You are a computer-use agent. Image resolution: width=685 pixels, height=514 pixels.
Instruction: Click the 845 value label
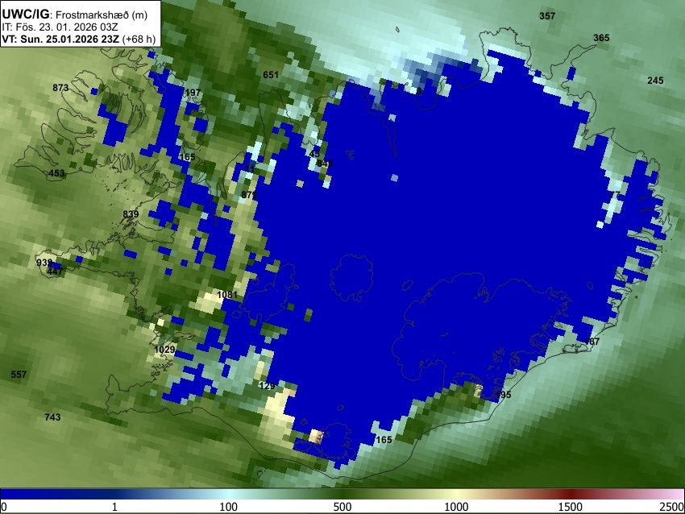click(325, 164)
